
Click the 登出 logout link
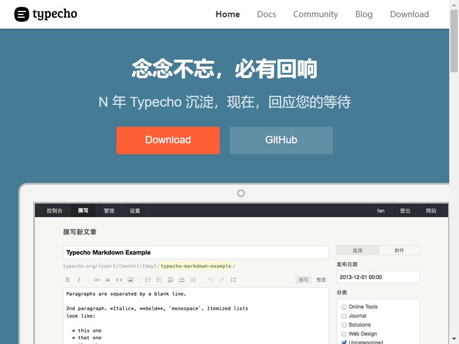pos(405,210)
